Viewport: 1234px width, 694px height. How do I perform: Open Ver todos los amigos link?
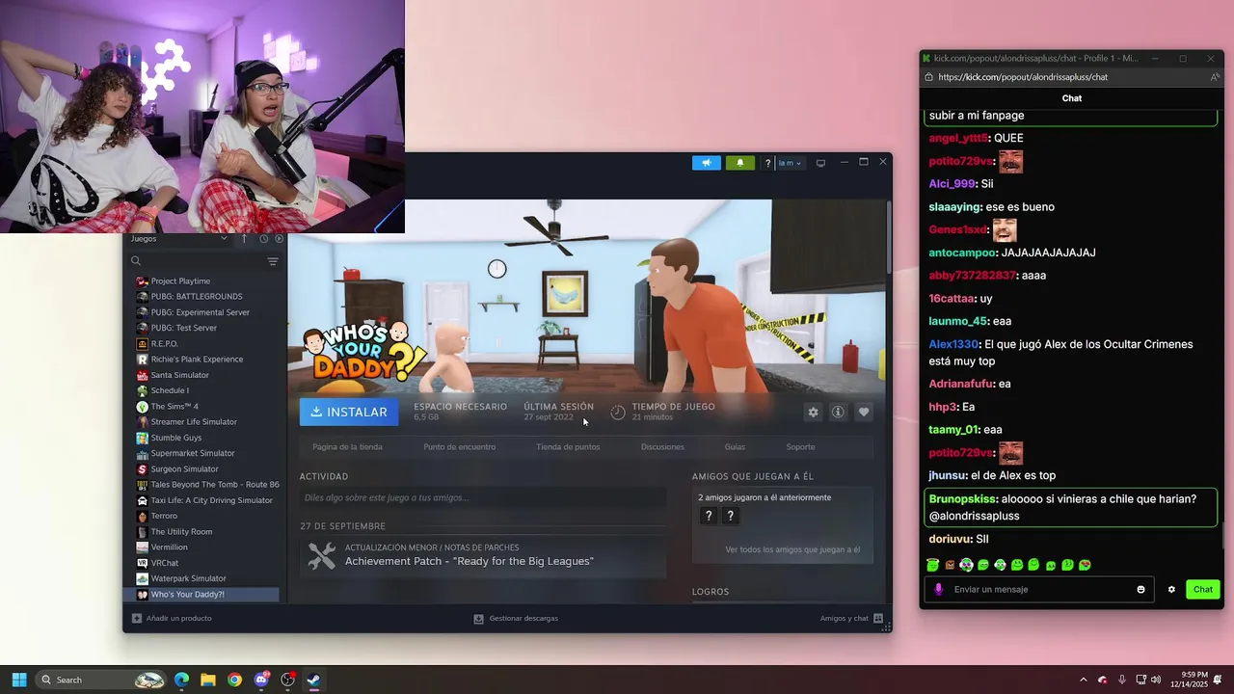point(792,549)
